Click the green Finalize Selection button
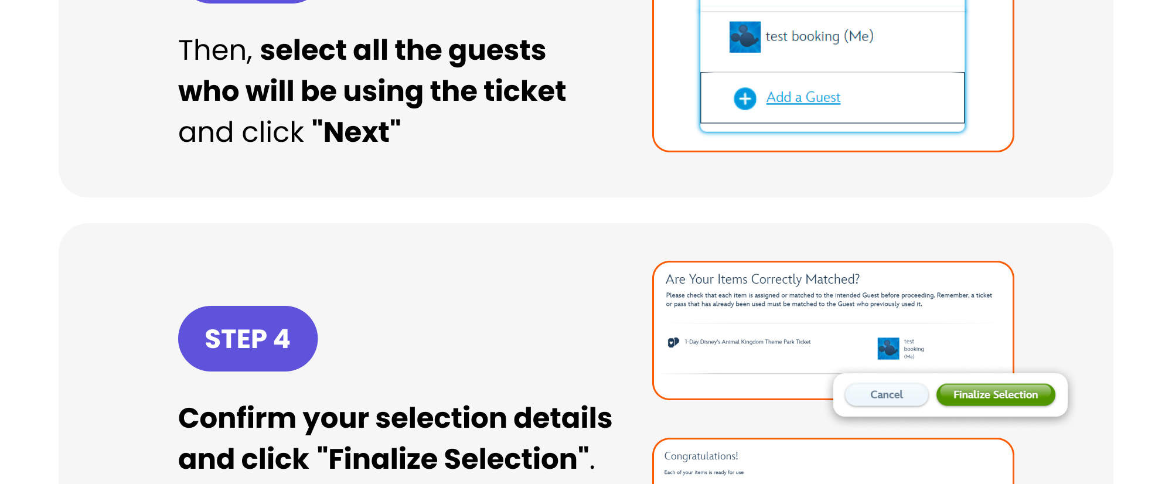 995,395
